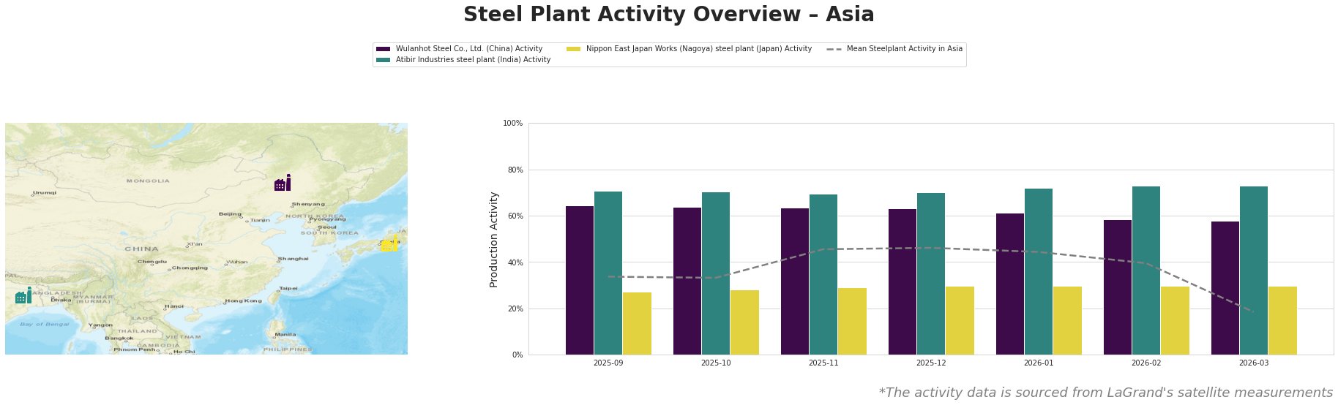The width and height of the screenshot is (1338, 405).
Task: Click the dashed gray line legend marker
Action: 834,49
